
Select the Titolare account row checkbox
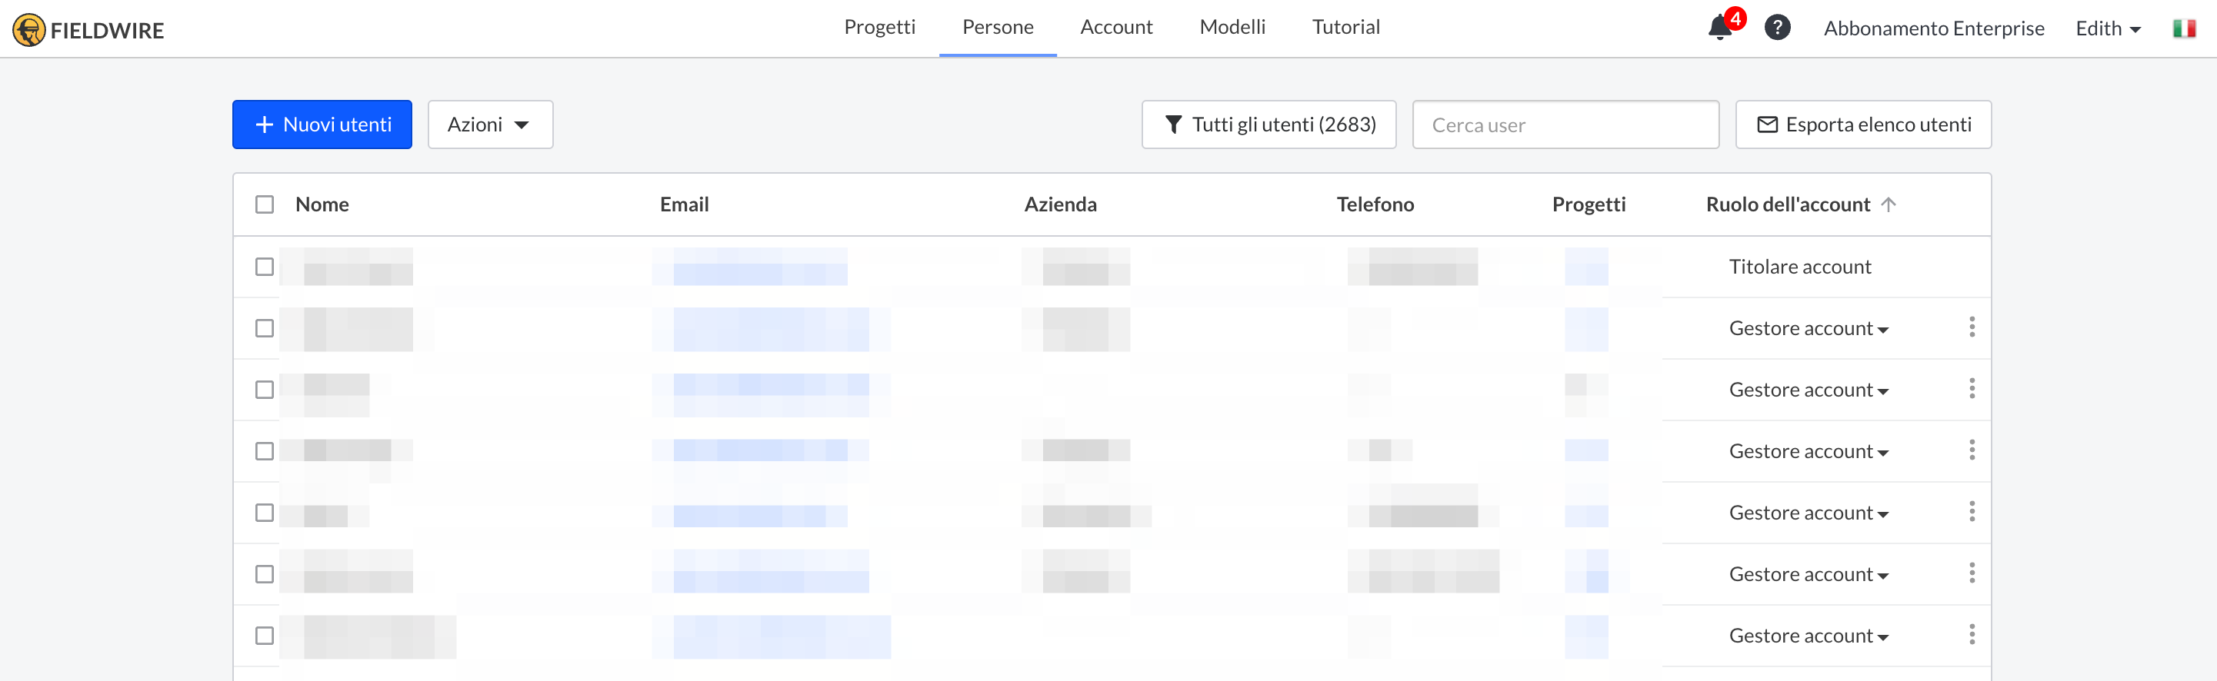point(264,267)
